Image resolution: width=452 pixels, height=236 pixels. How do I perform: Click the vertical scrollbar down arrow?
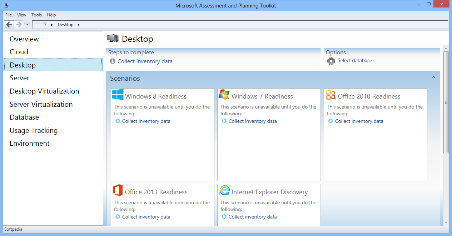(446, 222)
